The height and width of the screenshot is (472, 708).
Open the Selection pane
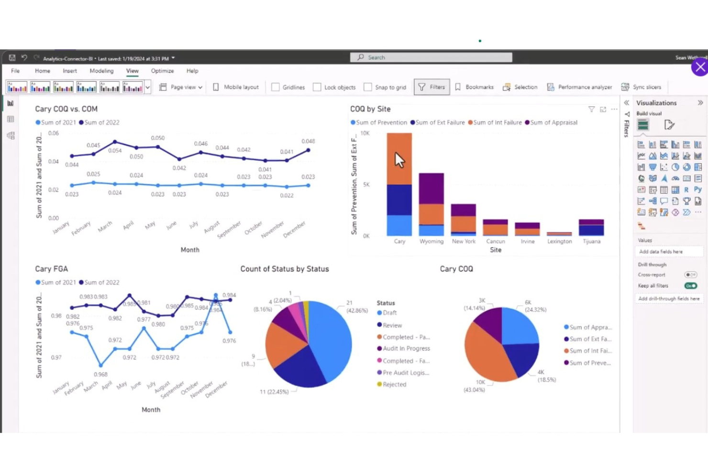coord(520,87)
